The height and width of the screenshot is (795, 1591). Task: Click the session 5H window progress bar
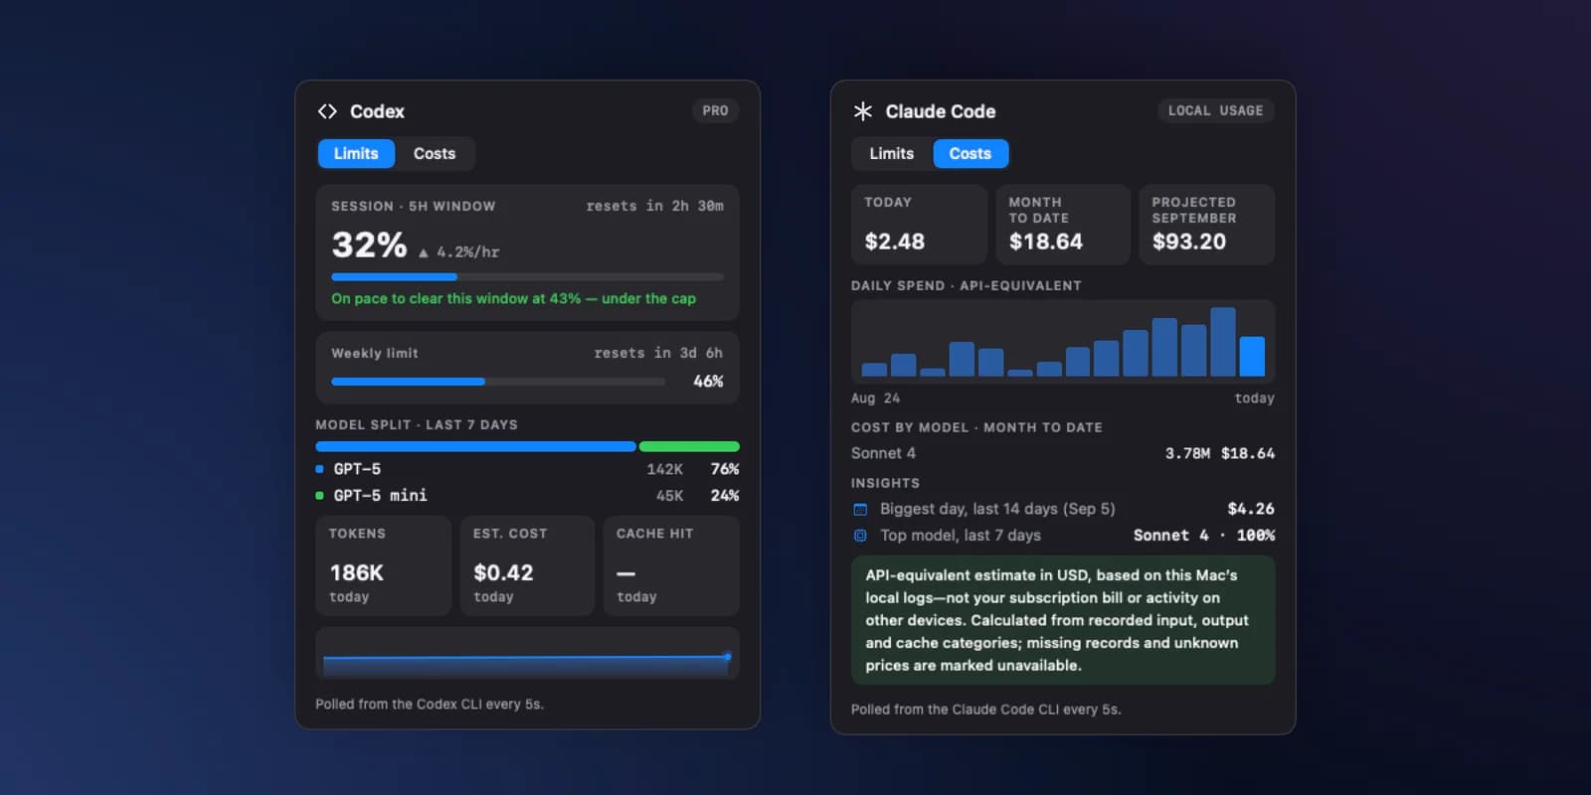point(527,276)
